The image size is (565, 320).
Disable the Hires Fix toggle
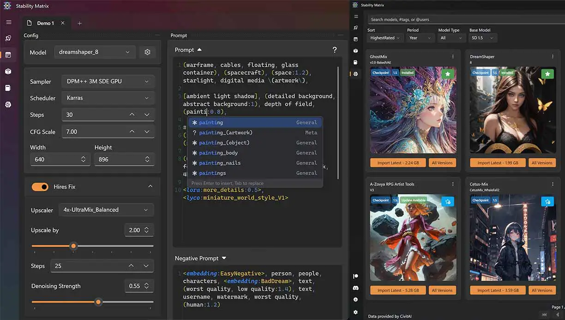coord(40,187)
